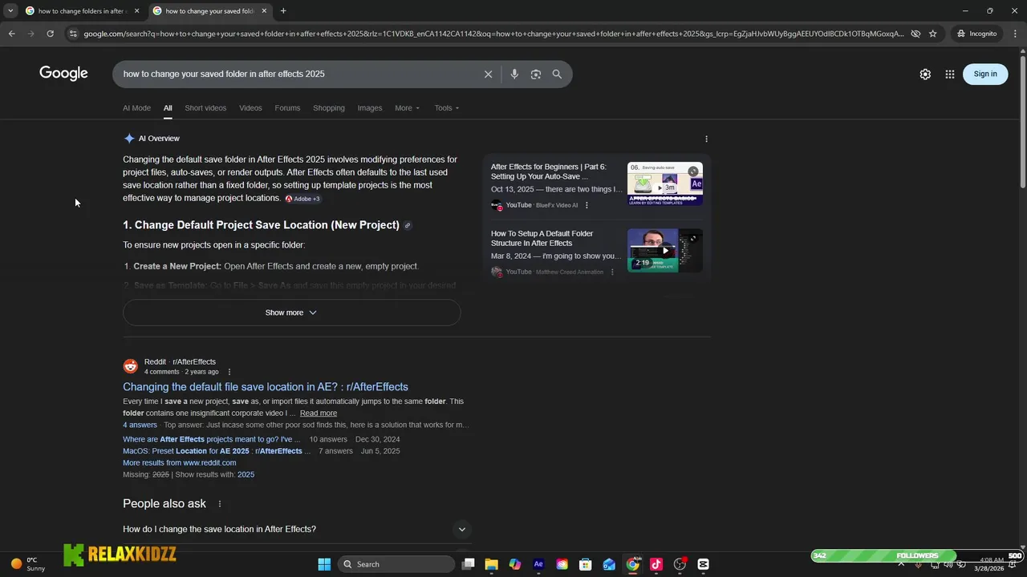
Task: Open the Chrome three-dot menu
Action: 1016,34
